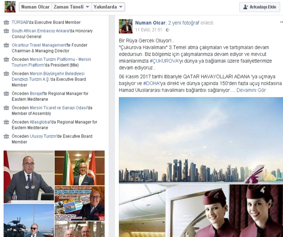Open photo of man speaking at podium
Viewport: 283px width, 237px height.
pyautogui.click(x=29, y=177)
